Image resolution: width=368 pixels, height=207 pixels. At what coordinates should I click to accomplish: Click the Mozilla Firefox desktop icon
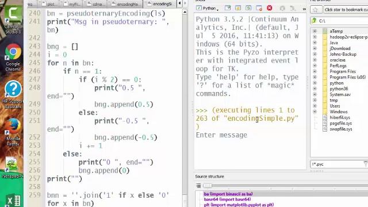click(13, 132)
